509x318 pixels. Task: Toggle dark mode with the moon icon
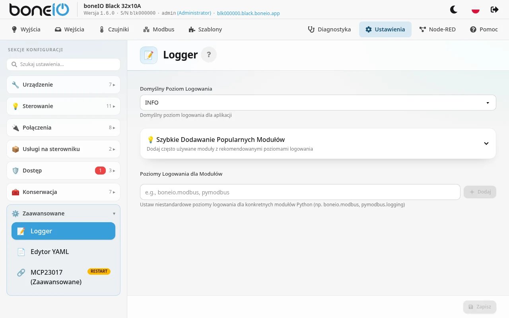(x=454, y=10)
